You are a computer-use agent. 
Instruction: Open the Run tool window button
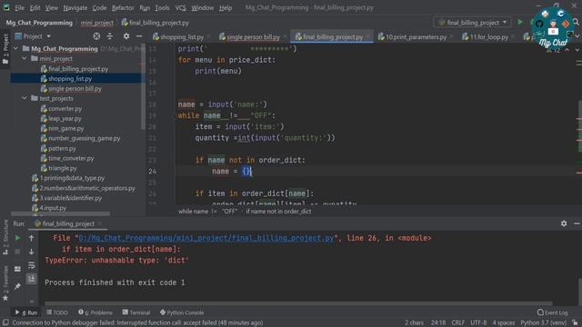(26, 312)
